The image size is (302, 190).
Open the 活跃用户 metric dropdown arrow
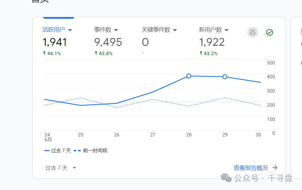pos(70,30)
